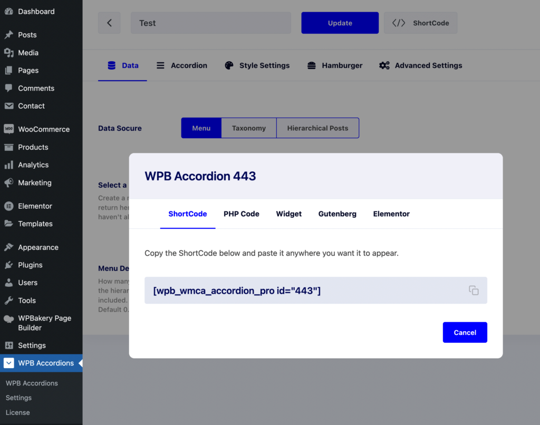Click the Data tab database icon
The height and width of the screenshot is (425, 540).
coord(112,65)
